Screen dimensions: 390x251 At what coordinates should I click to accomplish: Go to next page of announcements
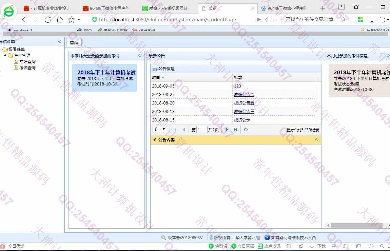pyautogui.click(x=227, y=129)
